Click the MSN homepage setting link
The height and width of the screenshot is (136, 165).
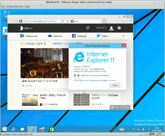point(68,44)
